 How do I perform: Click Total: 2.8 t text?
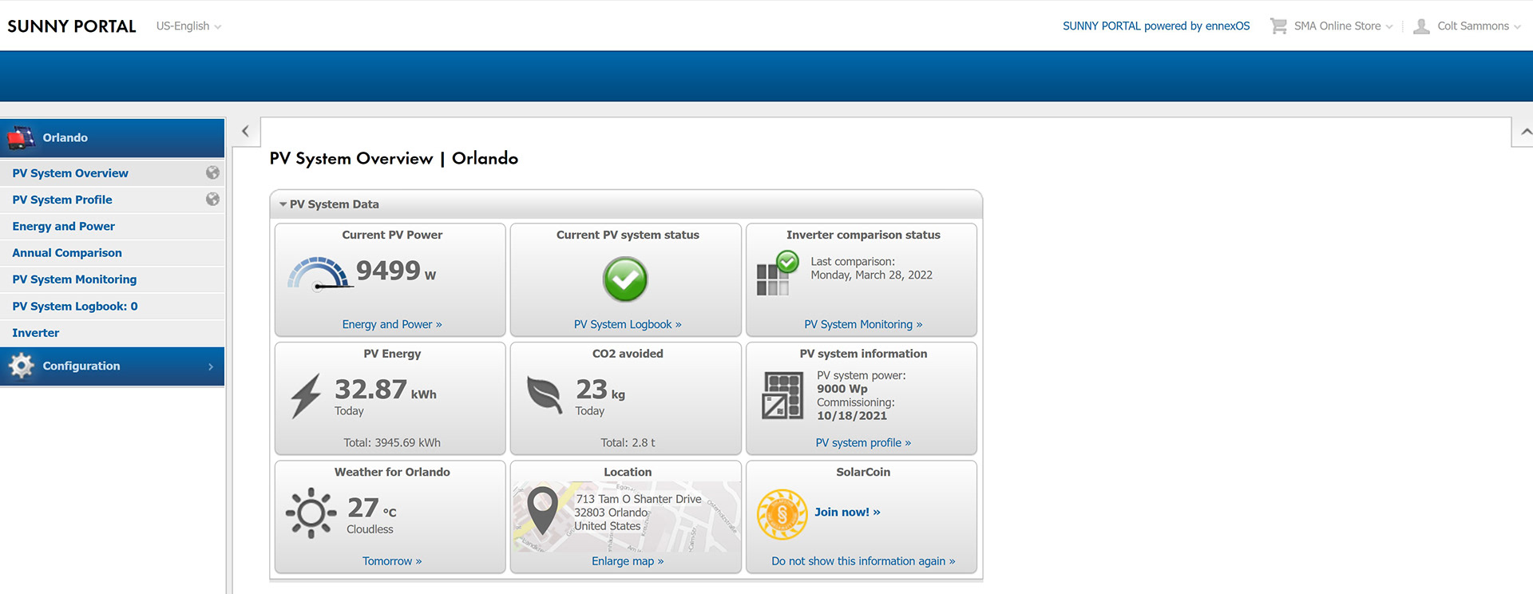[x=628, y=442]
